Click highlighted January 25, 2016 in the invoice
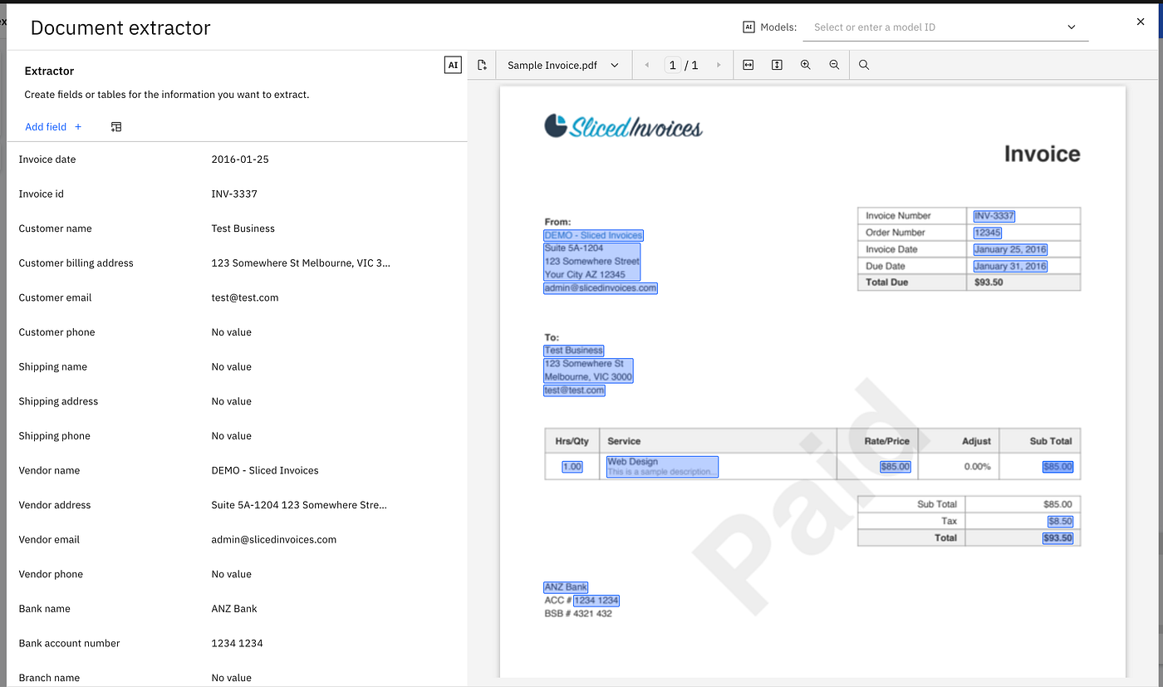The height and width of the screenshot is (687, 1163). [1010, 249]
